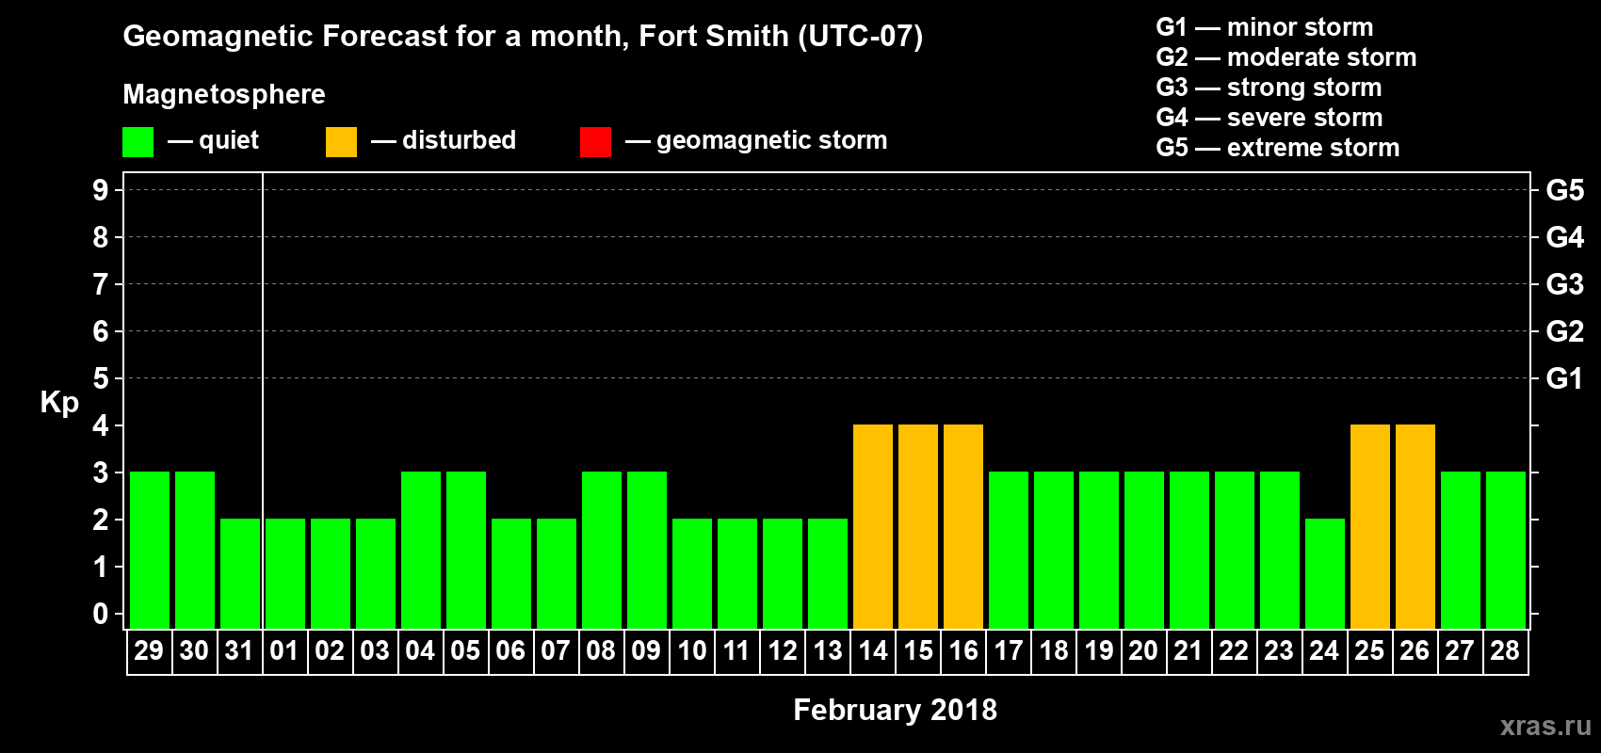Select the date label 16 on the axis
Screen dimensions: 1601x753
963,650
